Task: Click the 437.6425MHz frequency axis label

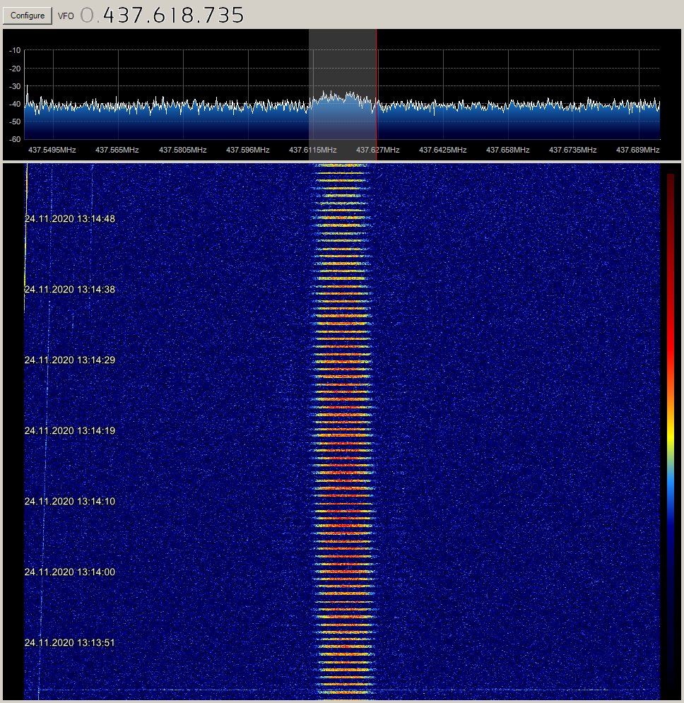Action: point(443,150)
